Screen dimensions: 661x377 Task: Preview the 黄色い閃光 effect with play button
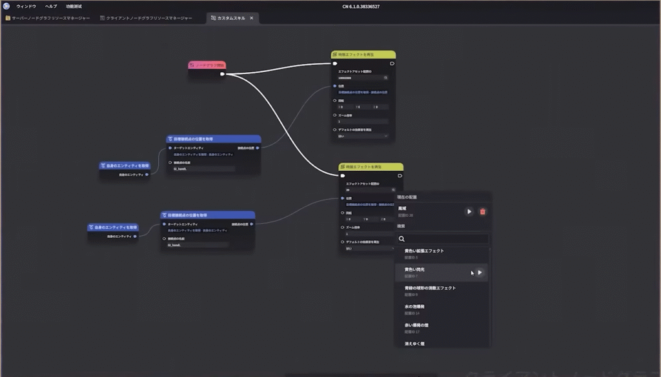point(480,273)
